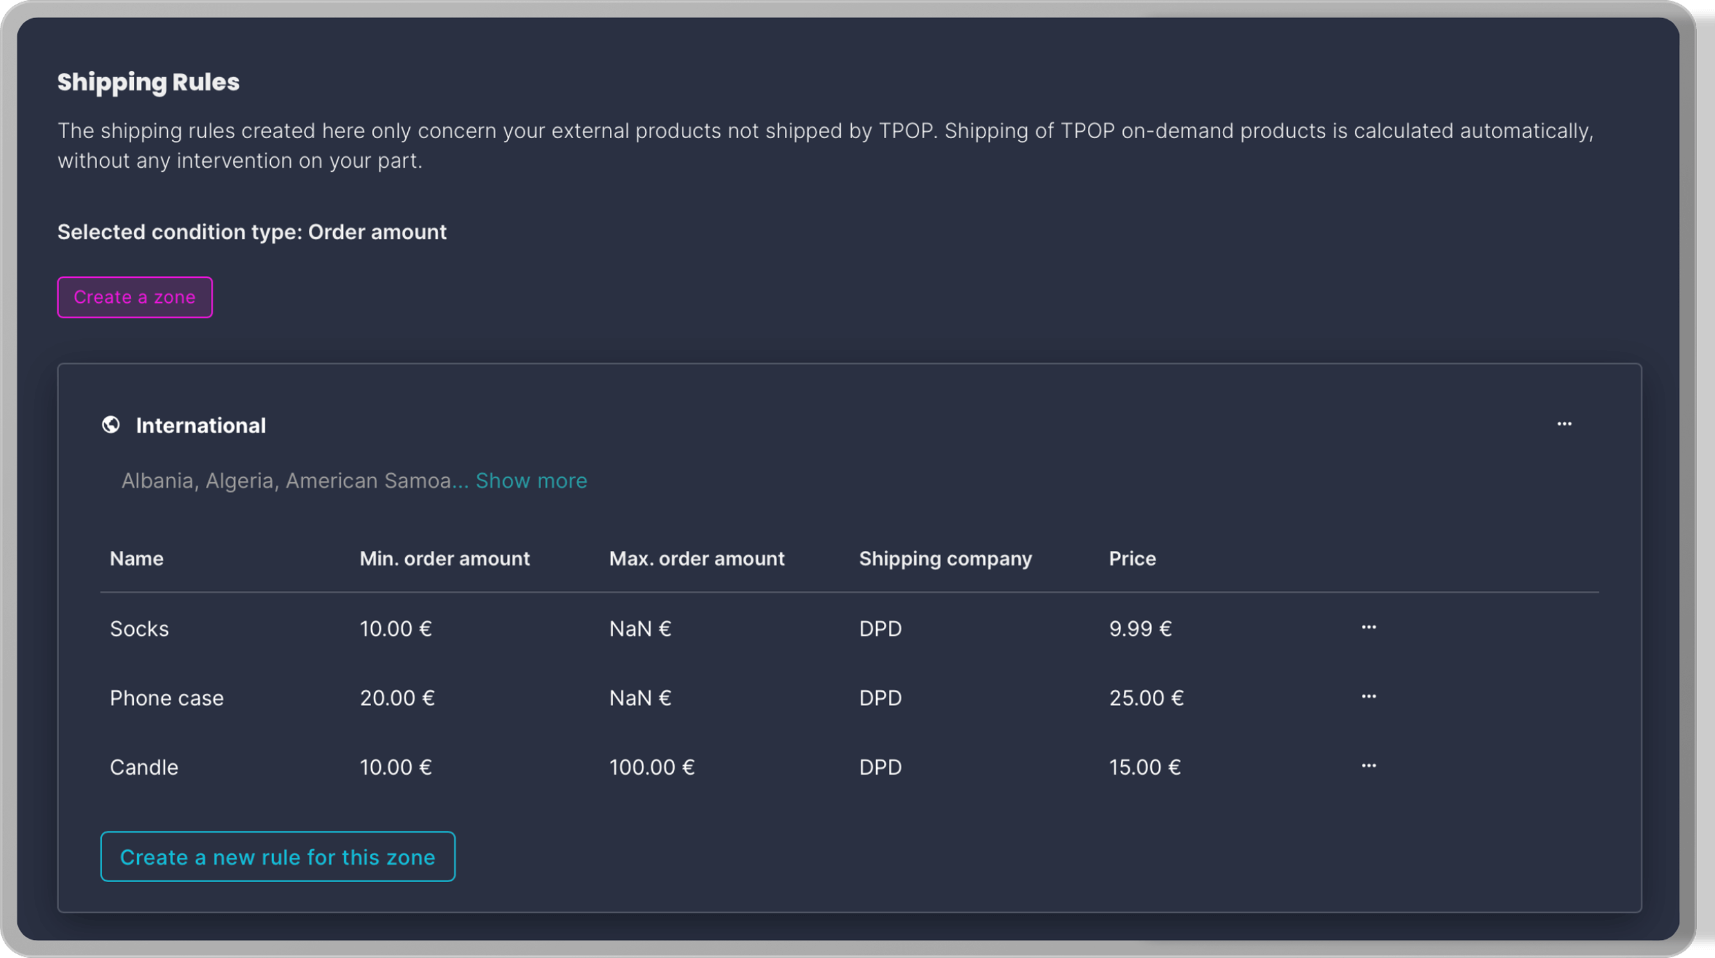Click the globe icon beside International
This screenshot has width=1715, height=958.
click(x=111, y=424)
